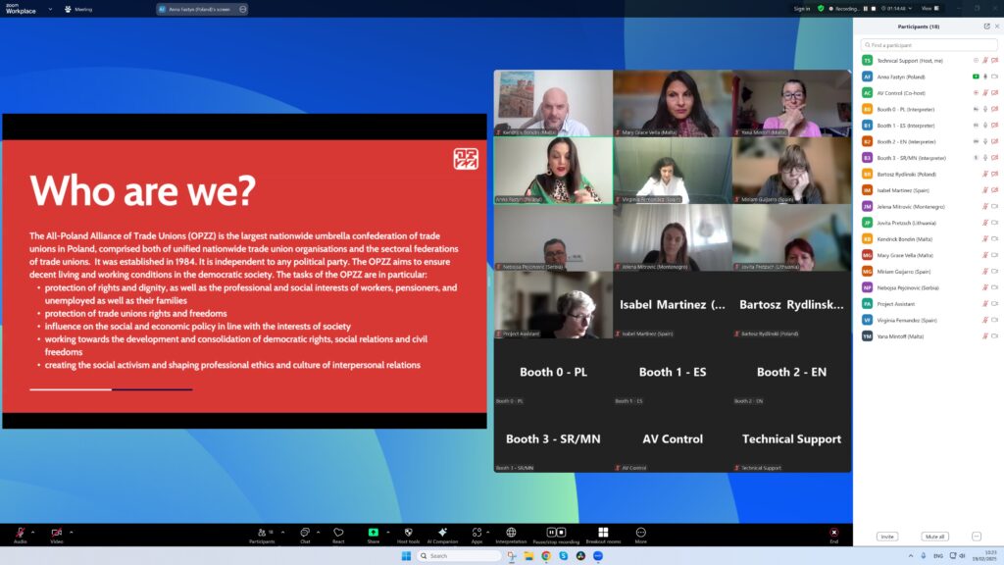This screenshot has width=1004, height=565.
Task: Start camera with the Video button
Action: [56, 533]
